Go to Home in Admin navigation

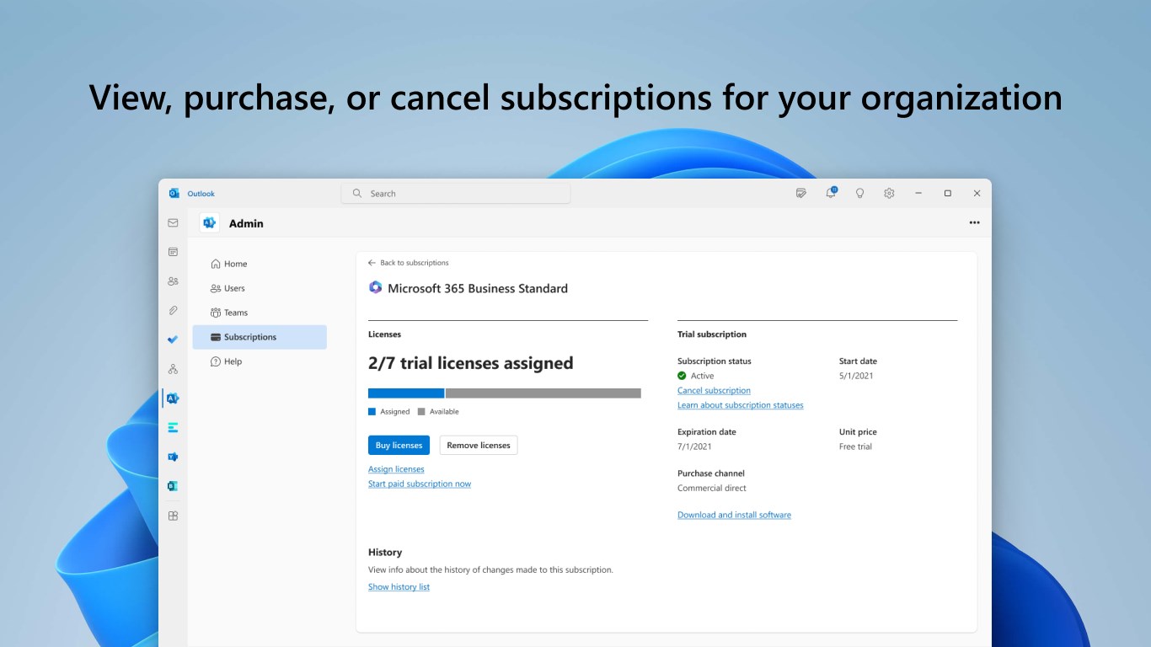[x=260, y=264]
